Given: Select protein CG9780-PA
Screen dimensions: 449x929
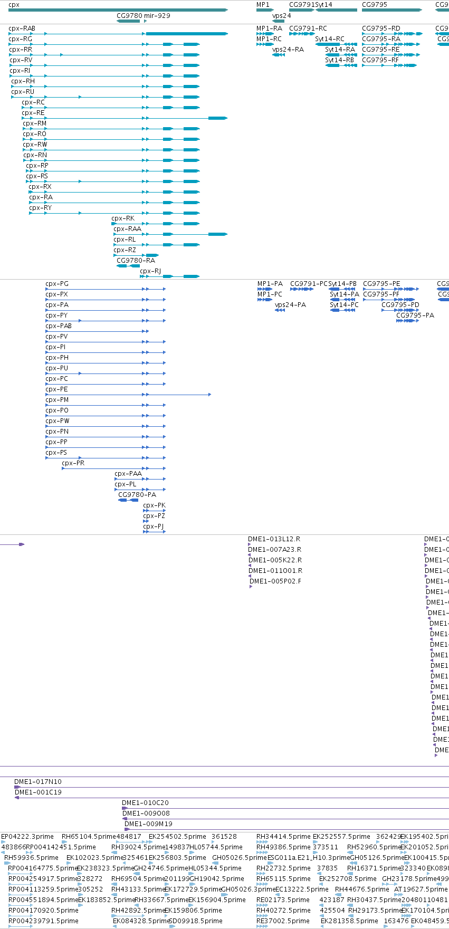Looking at the screenshot, I should pyautogui.click(x=137, y=495).
